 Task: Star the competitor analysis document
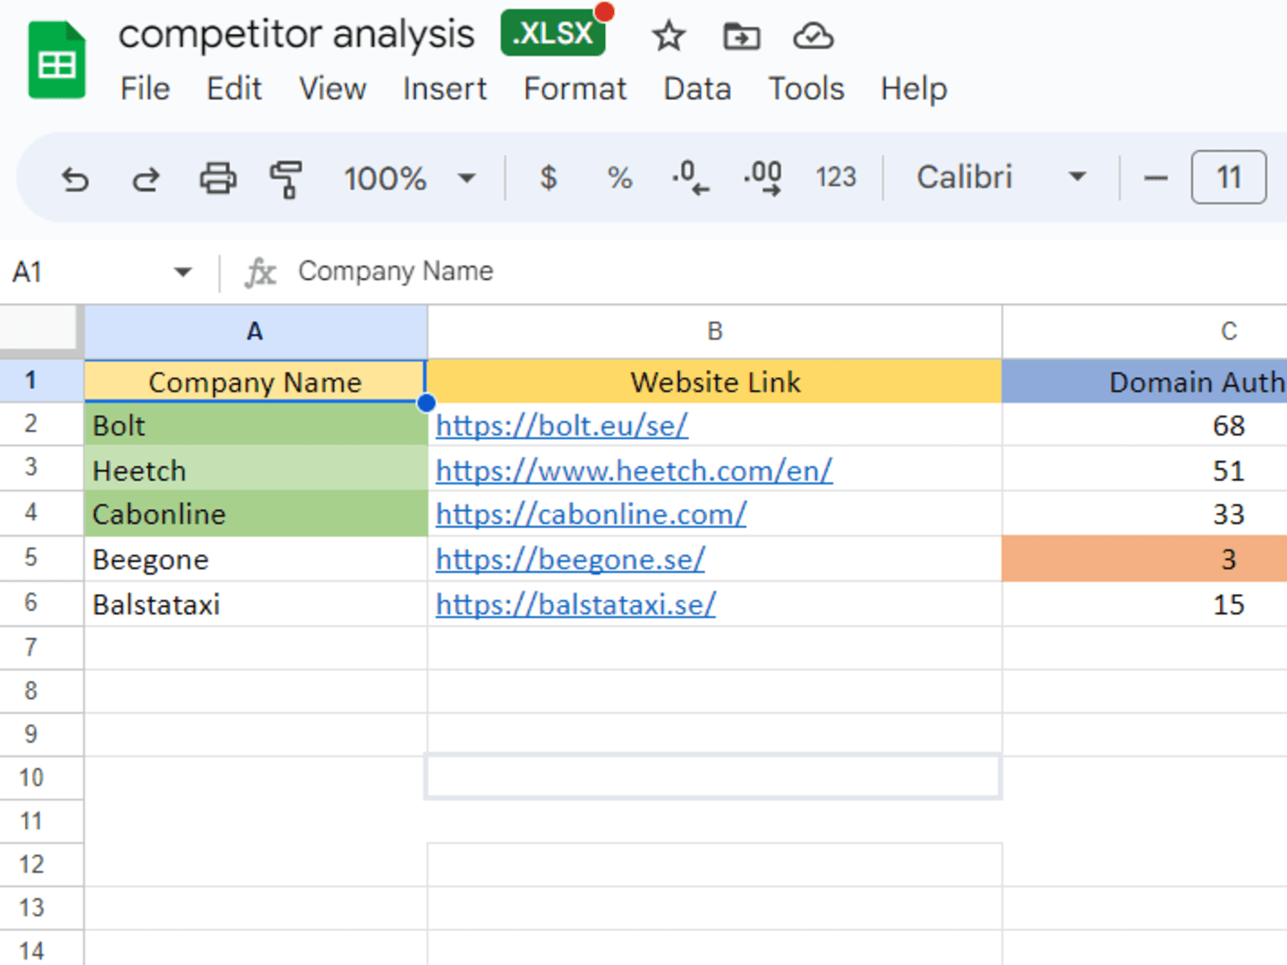pyautogui.click(x=668, y=37)
